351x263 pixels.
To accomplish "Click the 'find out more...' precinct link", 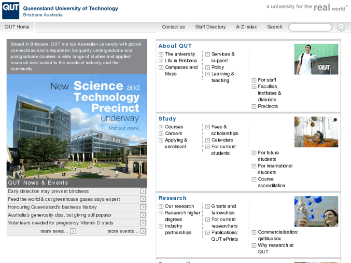I will click(x=126, y=128).
